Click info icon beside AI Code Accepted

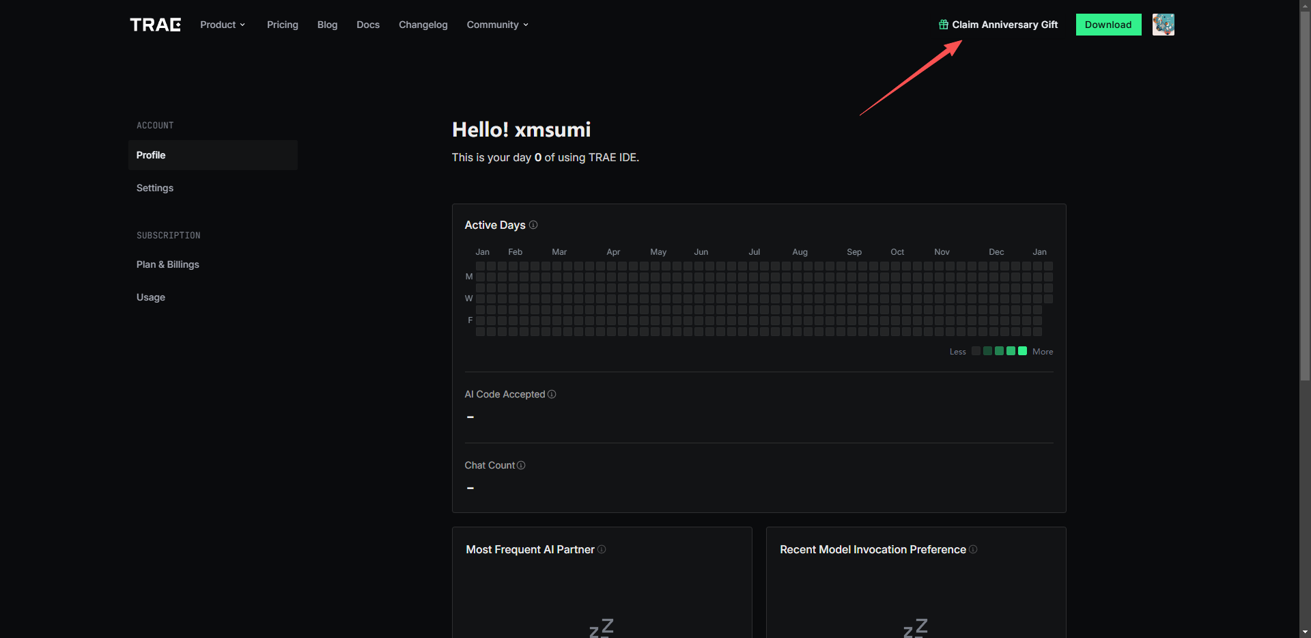pos(552,394)
